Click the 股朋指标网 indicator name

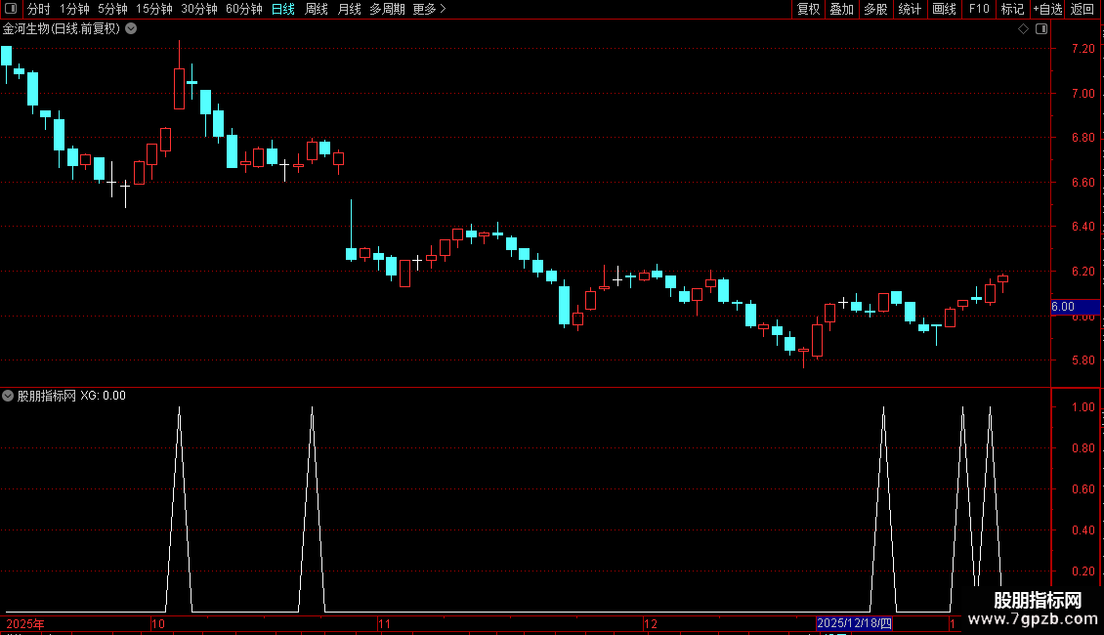click(x=47, y=396)
